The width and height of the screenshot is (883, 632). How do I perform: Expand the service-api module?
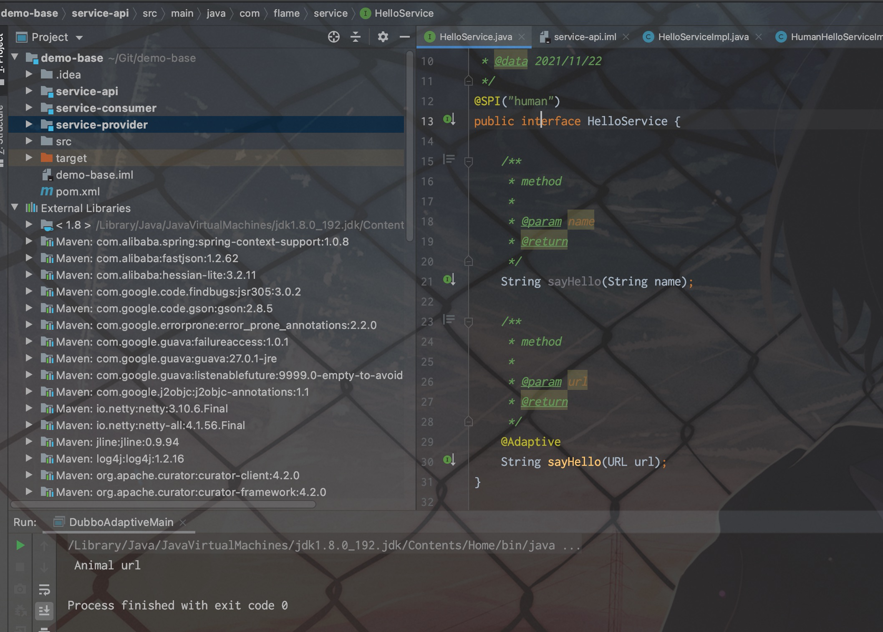(x=29, y=91)
